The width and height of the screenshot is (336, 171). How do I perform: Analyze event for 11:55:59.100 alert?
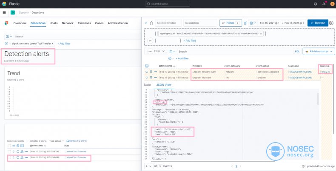pyautogui.click(x=22, y=151)
